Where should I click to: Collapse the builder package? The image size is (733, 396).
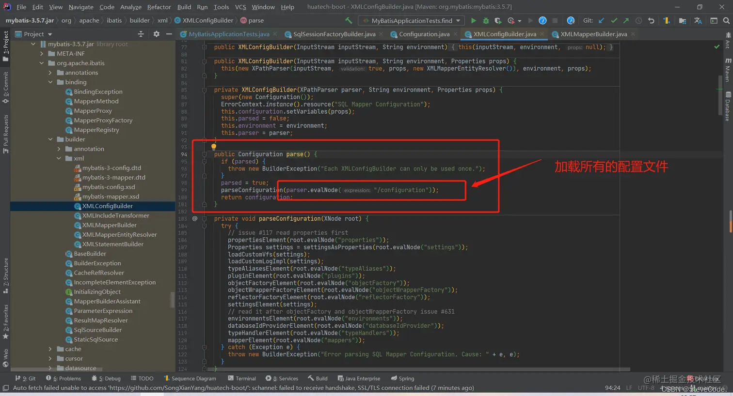50,139
